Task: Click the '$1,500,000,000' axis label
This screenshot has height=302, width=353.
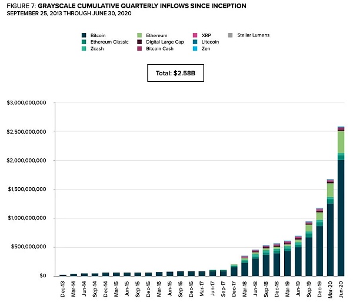Action: [x=27, y=189]
